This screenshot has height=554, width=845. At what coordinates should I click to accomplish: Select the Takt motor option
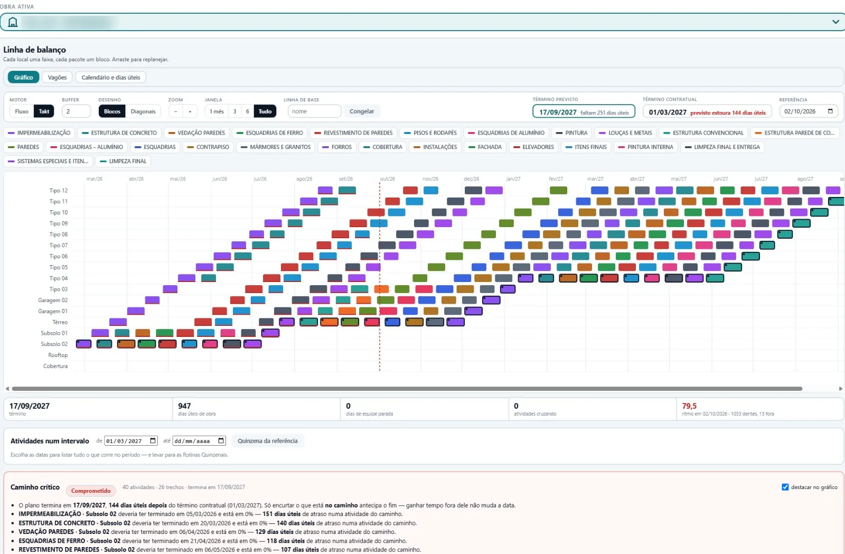pyautogui.click(x=44, y=111)
